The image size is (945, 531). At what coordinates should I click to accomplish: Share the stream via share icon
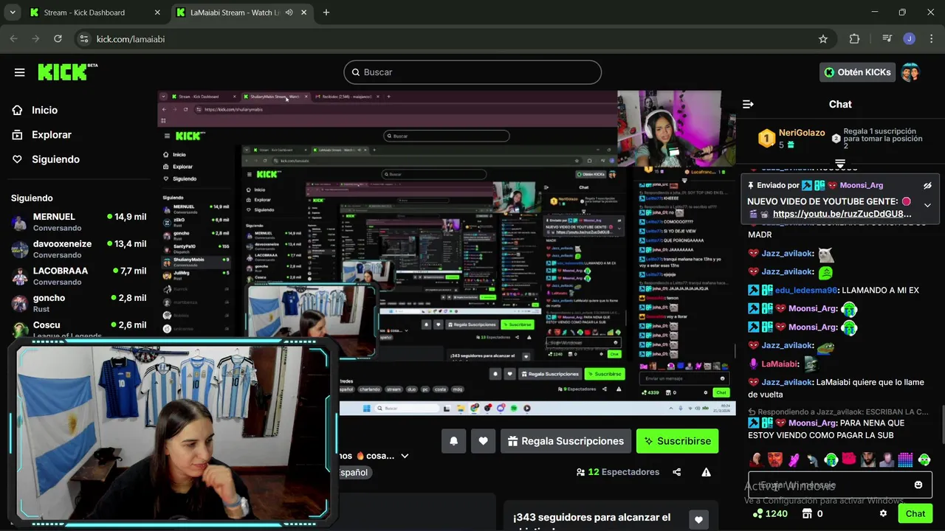[x=677, y=472]
